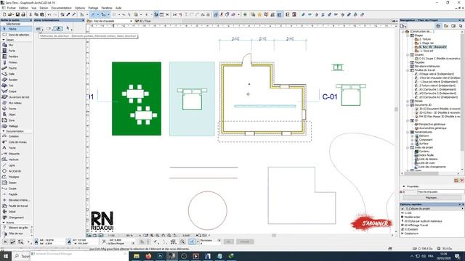Open Perspective générique view
The width and height of the screenshot is (465, 261).
point(432,124)
